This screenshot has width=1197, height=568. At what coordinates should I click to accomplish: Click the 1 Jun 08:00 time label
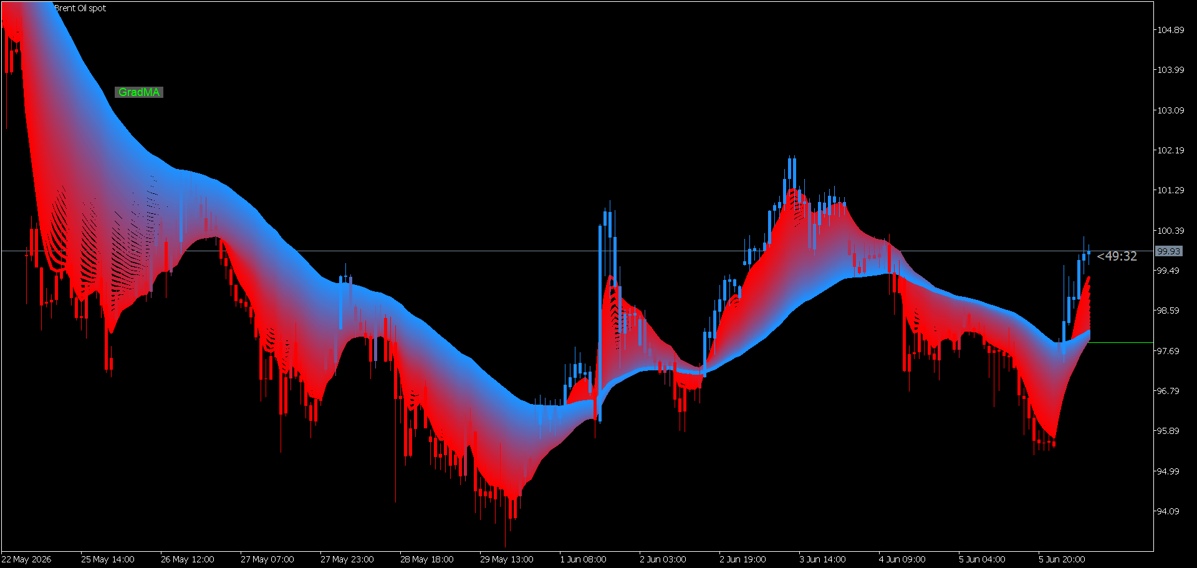pyautogui.click(x=583, y=559)
